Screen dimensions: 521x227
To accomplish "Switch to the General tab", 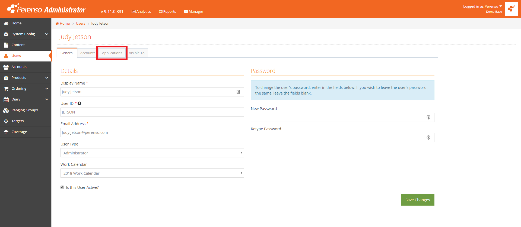I will click(x=67, y=53).
